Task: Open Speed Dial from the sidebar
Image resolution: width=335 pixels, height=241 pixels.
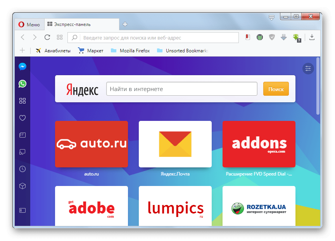Action: [22, 101]
